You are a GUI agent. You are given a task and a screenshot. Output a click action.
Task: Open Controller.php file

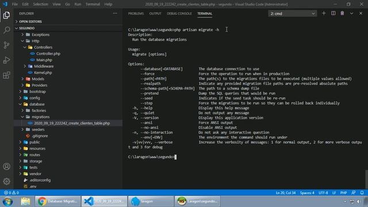(48, 53)
